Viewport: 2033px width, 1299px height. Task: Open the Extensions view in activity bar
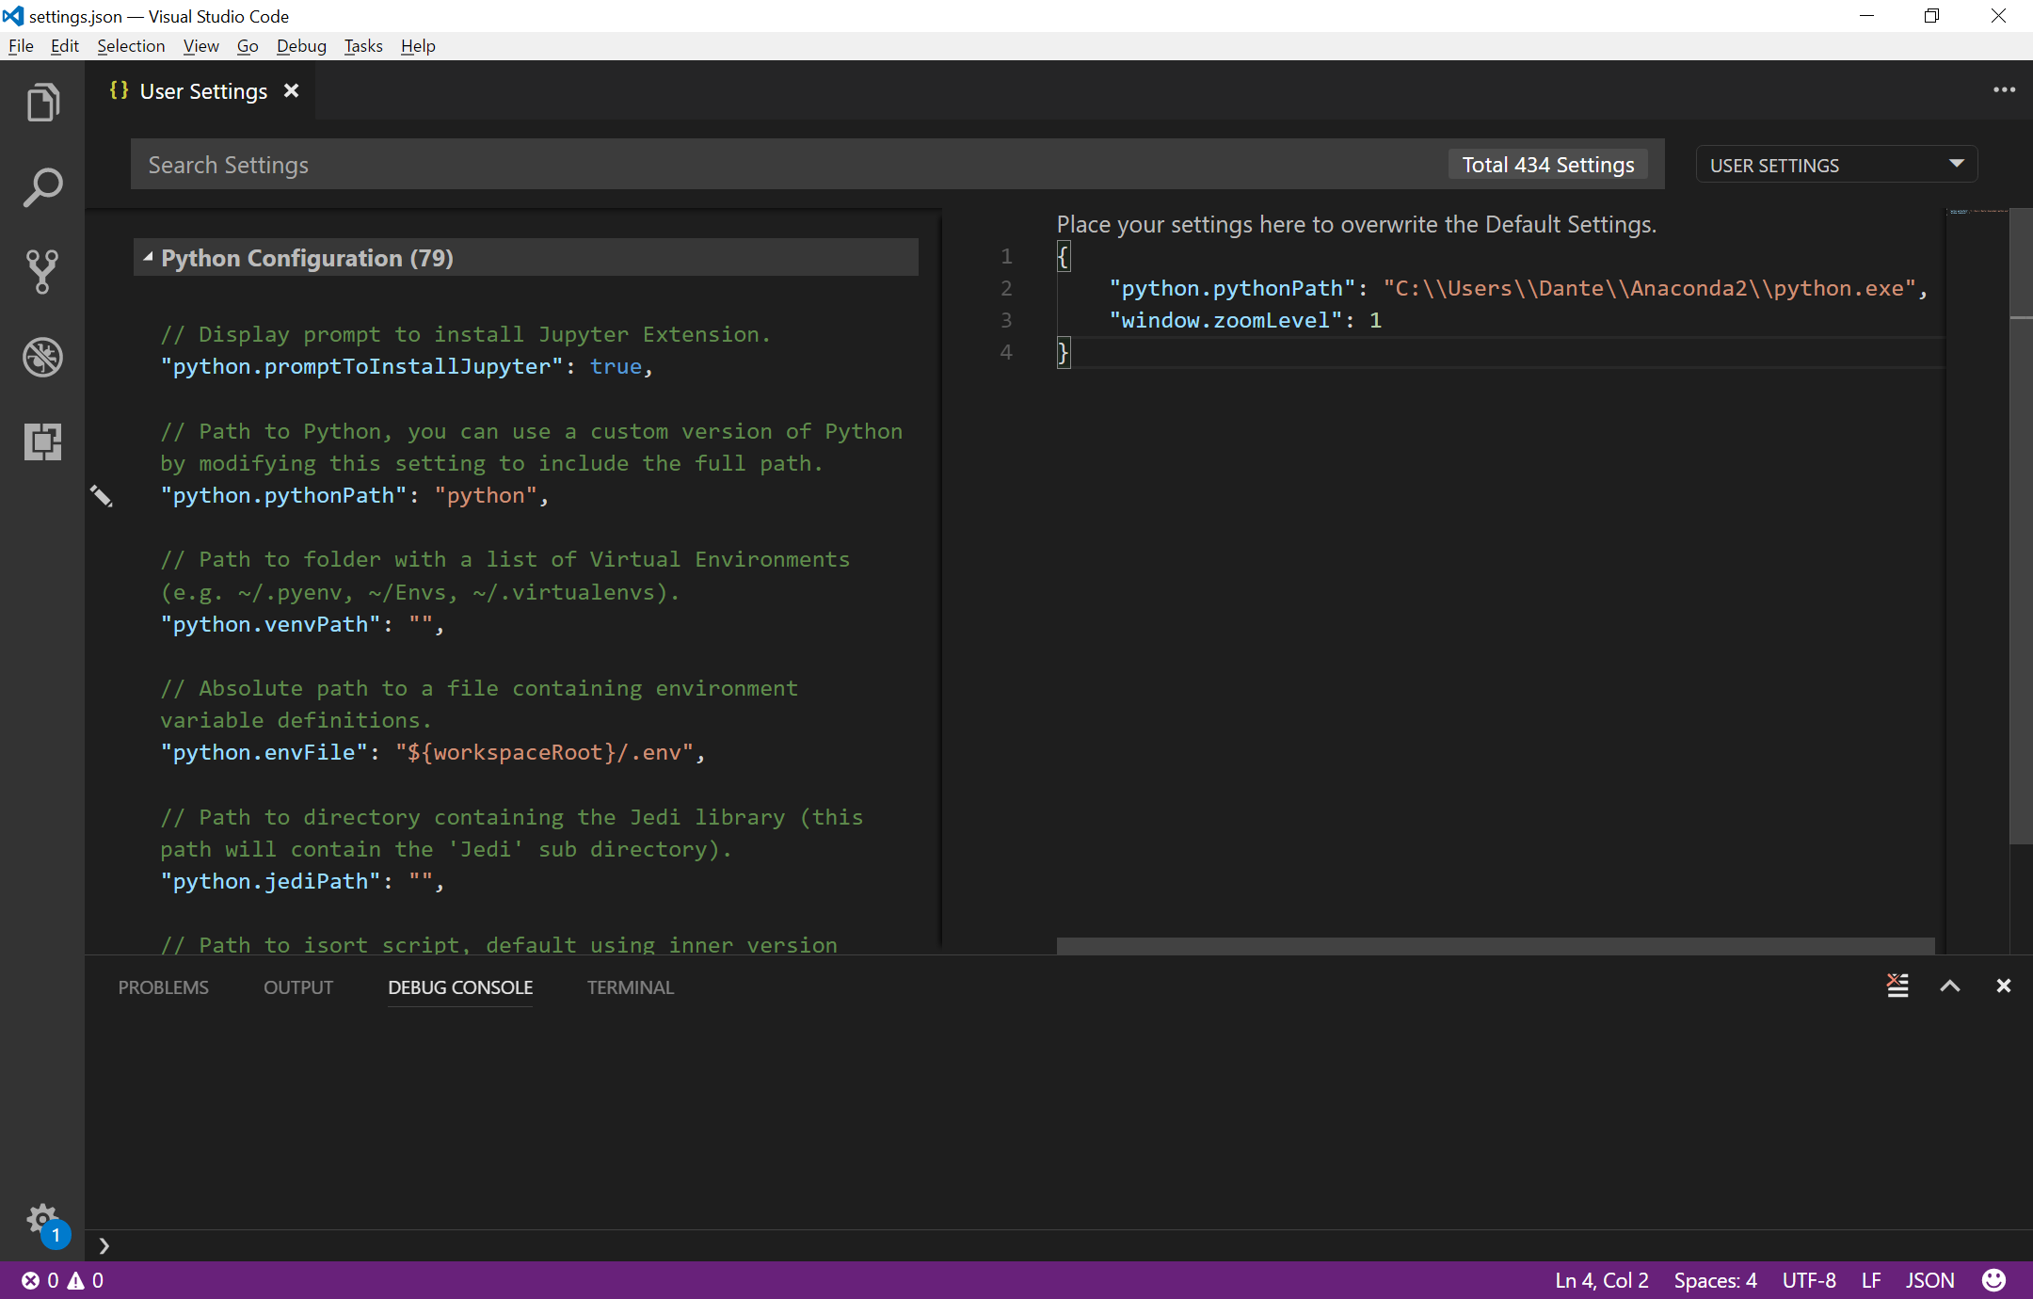[x=42, y=441]
